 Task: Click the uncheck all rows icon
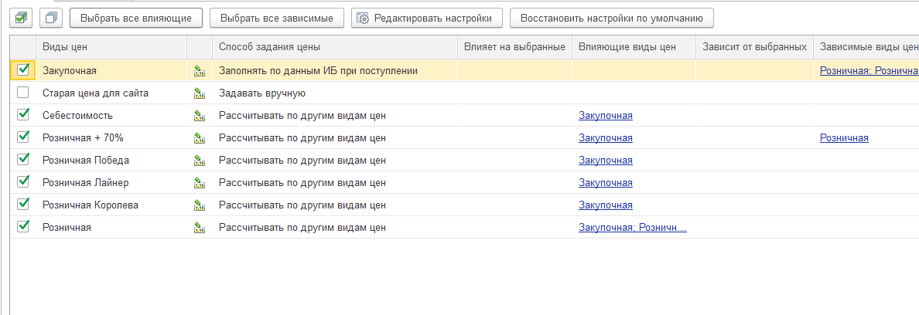tap(52, 17)
